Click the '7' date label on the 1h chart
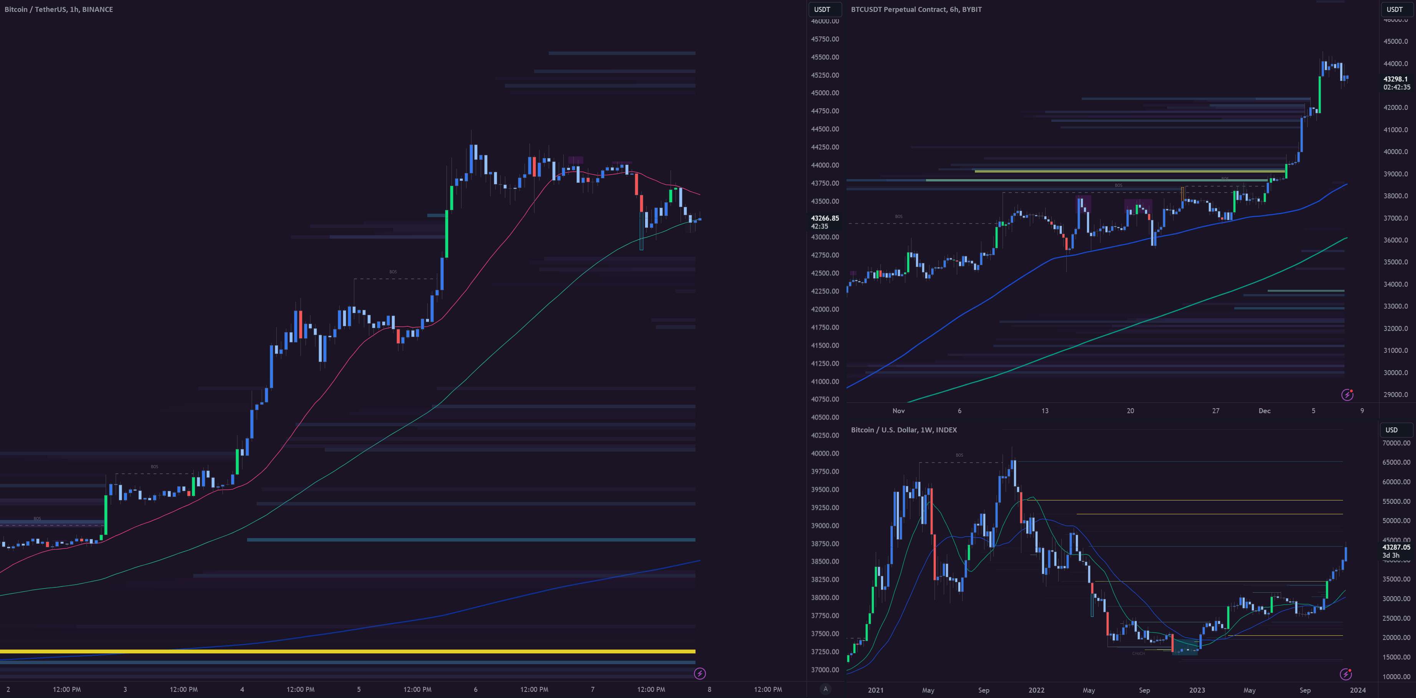The image size is (1416, 698). (592, 689)
